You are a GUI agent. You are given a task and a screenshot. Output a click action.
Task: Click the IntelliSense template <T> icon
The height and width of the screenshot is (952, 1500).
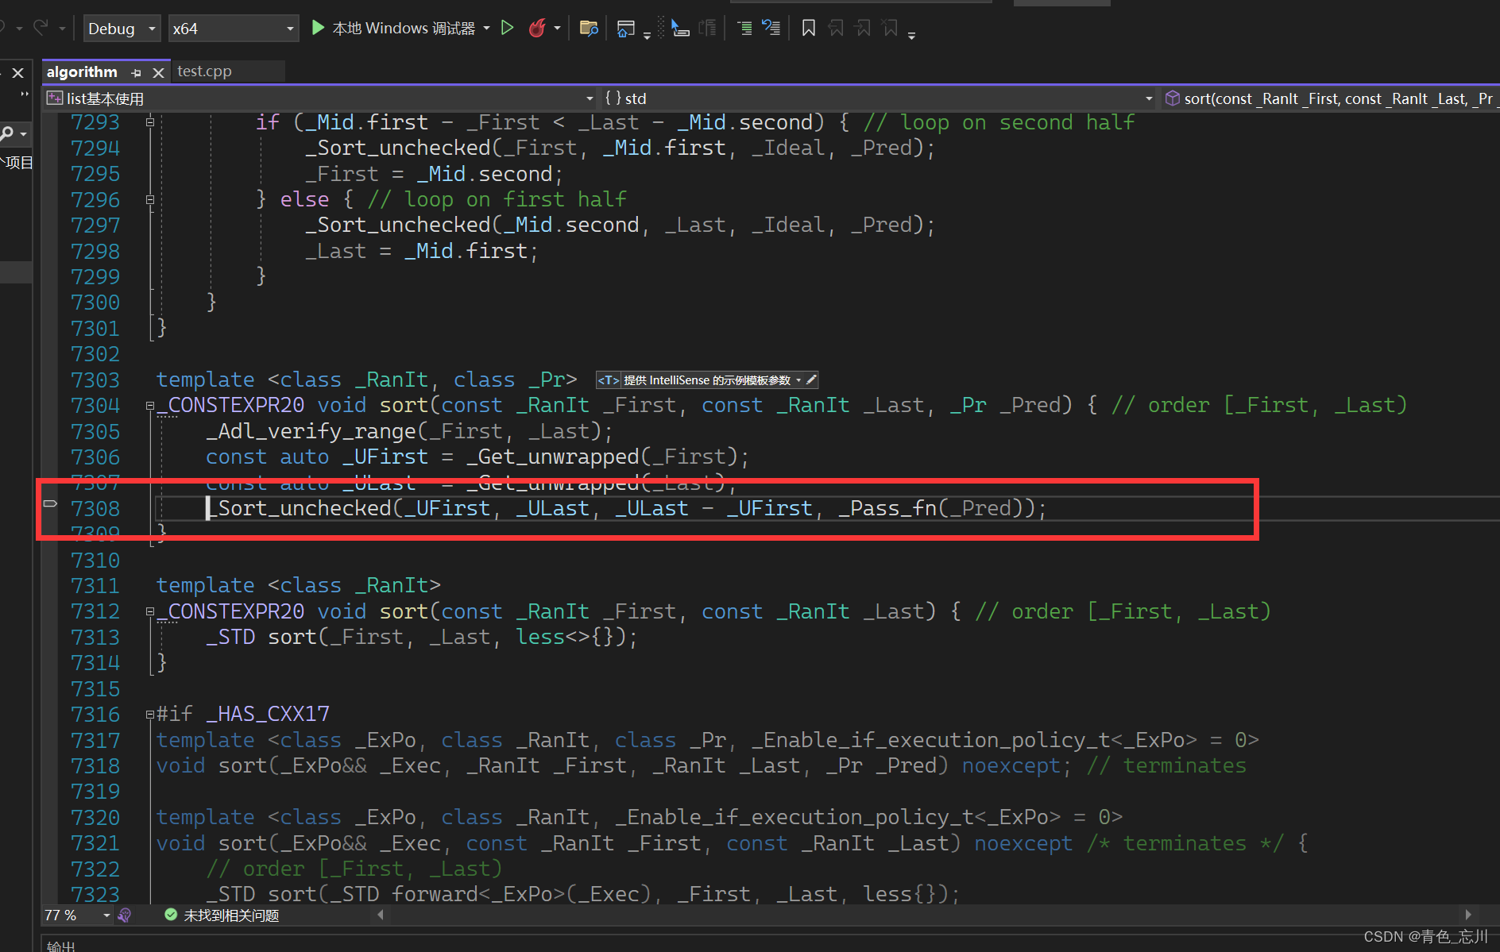click(x=609, y=380)
